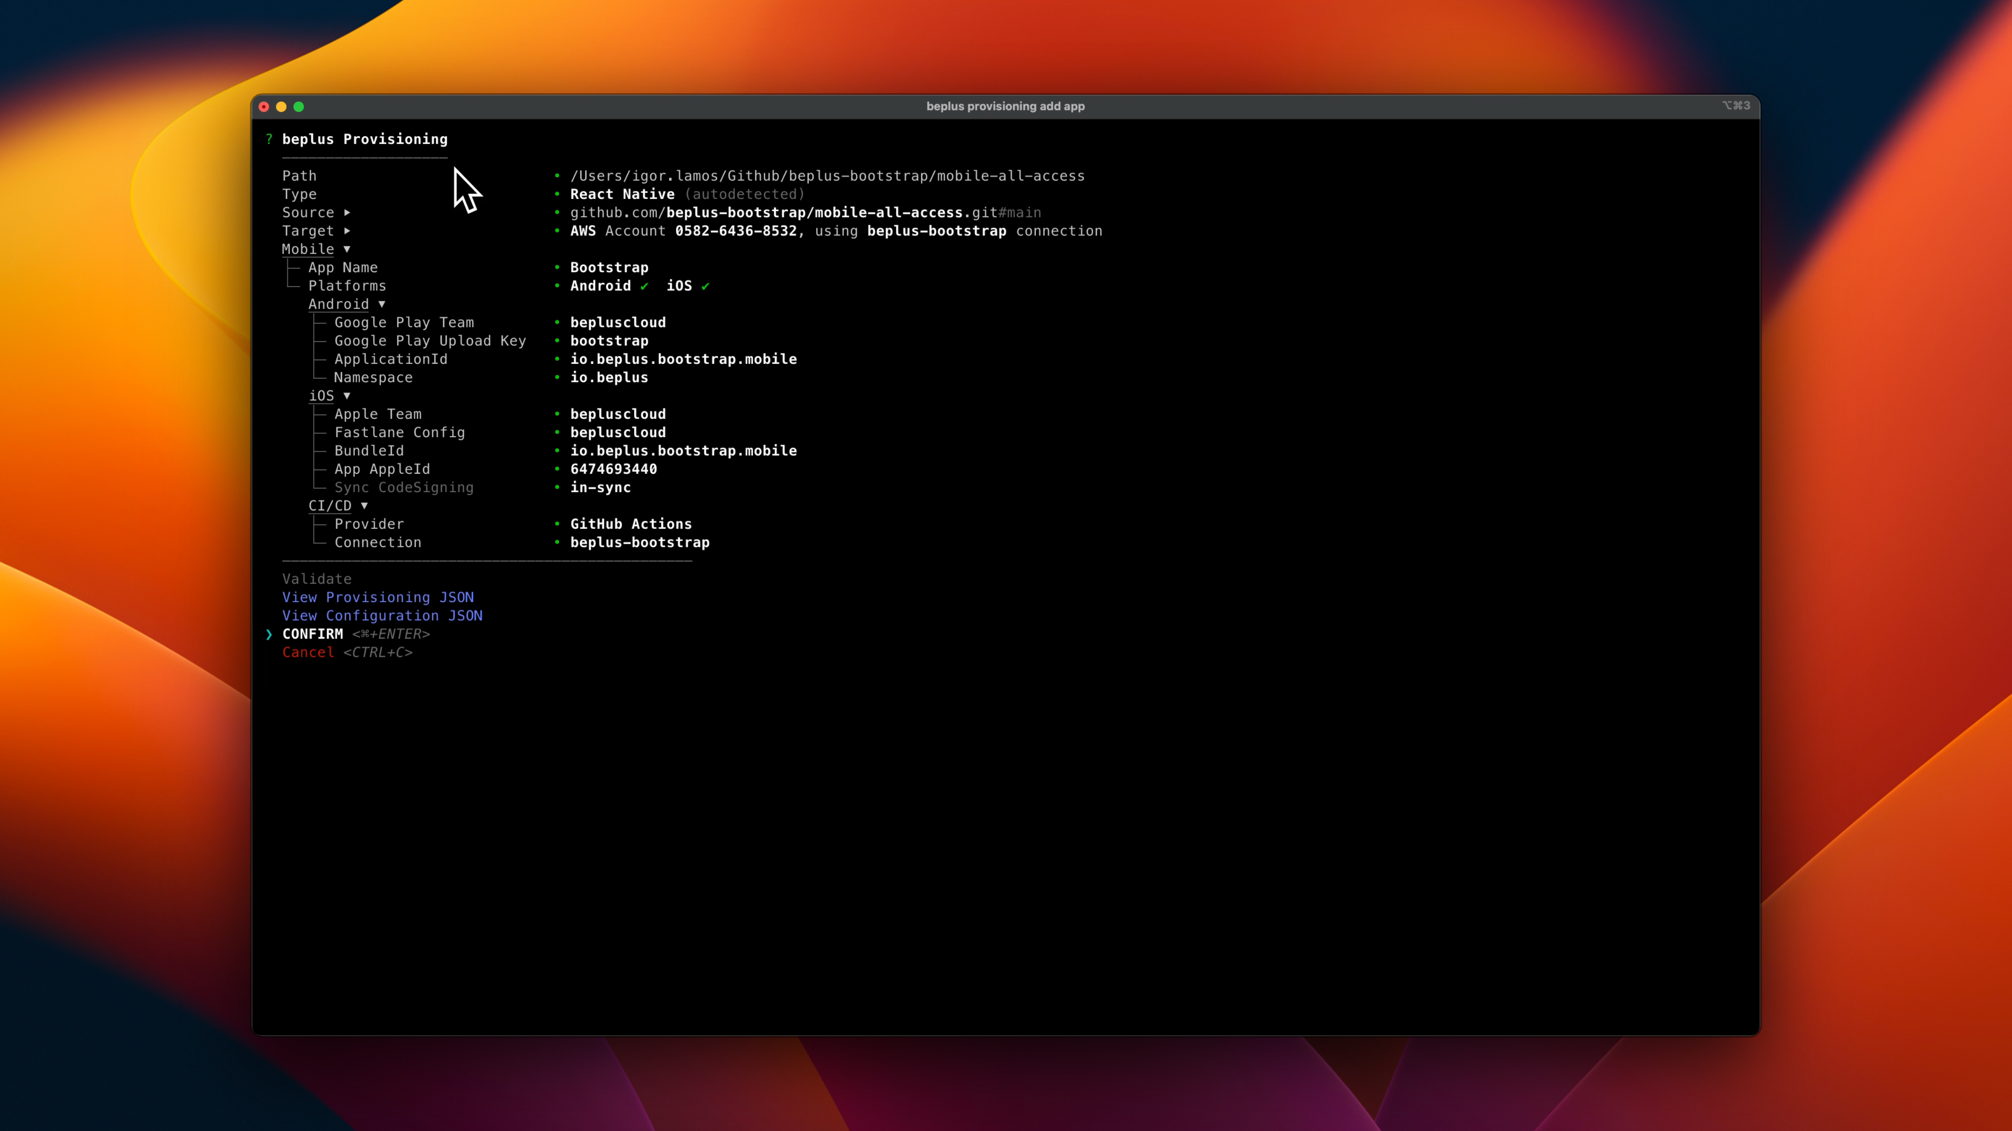Click the Bootstrap app name value

[x=609, y=268]
